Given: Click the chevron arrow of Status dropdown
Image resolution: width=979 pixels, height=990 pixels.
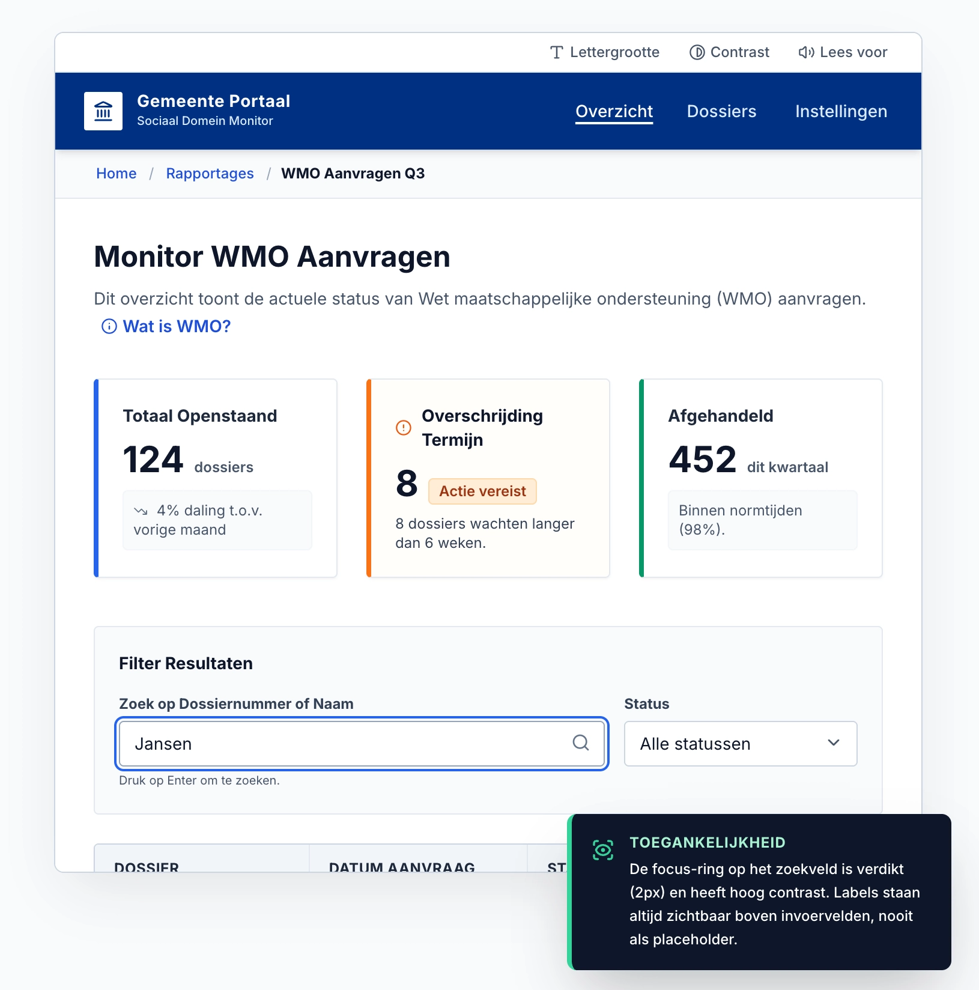Looking at the screenshot, I should [834, 743].
